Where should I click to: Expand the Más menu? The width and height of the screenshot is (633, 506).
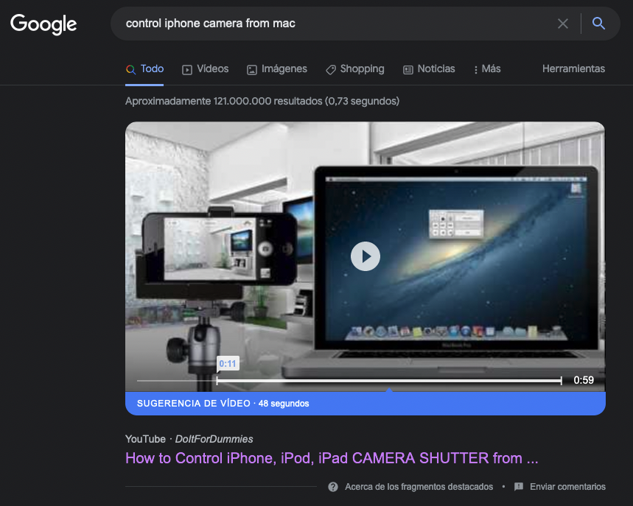[487, 69]
